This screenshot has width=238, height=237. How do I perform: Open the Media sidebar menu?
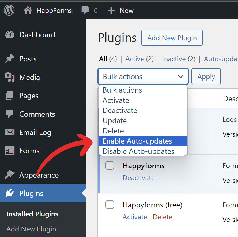point(43,77)
